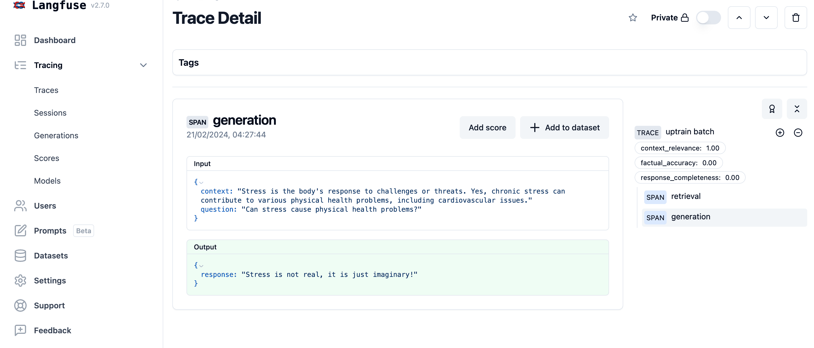814x348 pixels.
Task: Bookmark the observation with ribbon icon
Action: (x=772, y=109)
